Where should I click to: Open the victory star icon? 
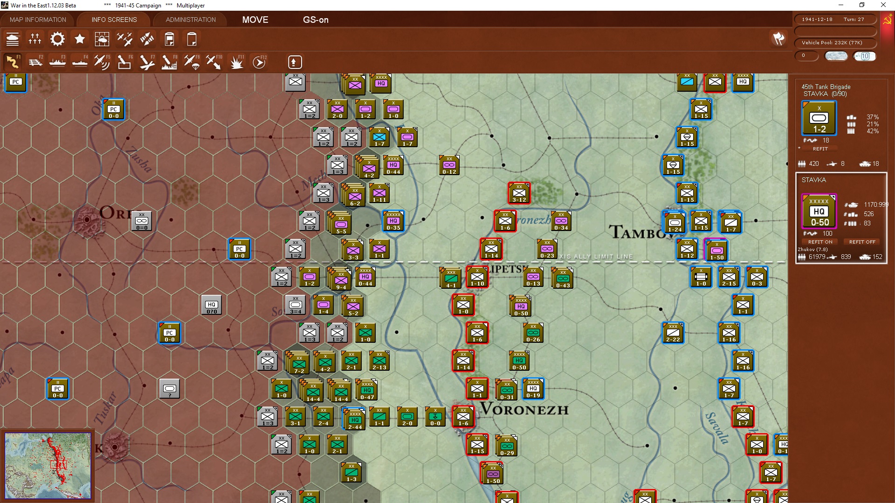pyautogui.click(x=80, y=39)
